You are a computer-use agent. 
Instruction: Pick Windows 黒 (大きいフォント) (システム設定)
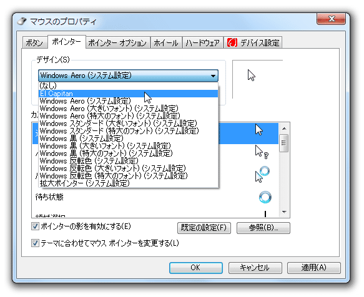click(128, 146)
